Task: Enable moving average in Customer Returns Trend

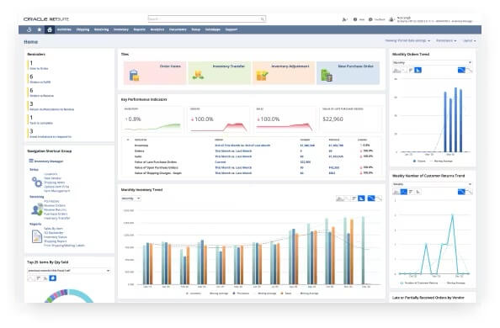Action: coord(461,192)
